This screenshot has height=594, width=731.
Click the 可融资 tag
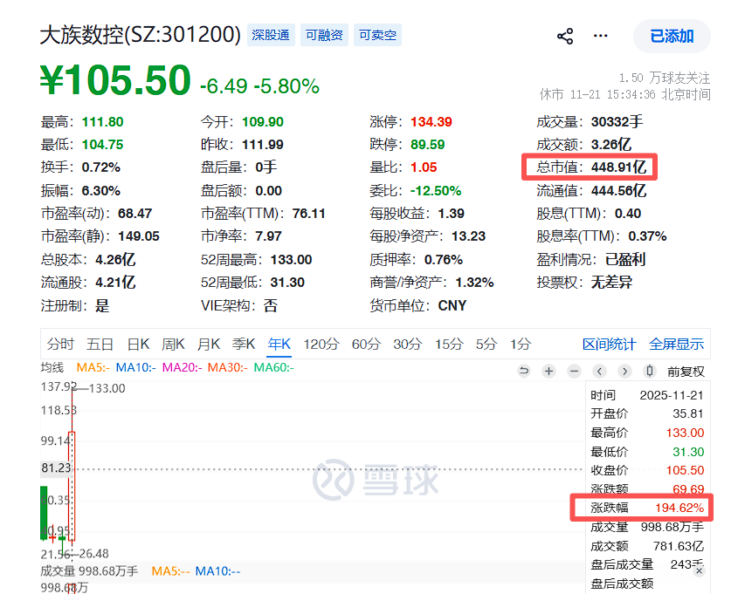tap(325, 35)
